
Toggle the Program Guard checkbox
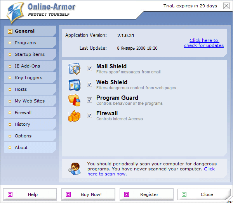[x=89, y=100]
